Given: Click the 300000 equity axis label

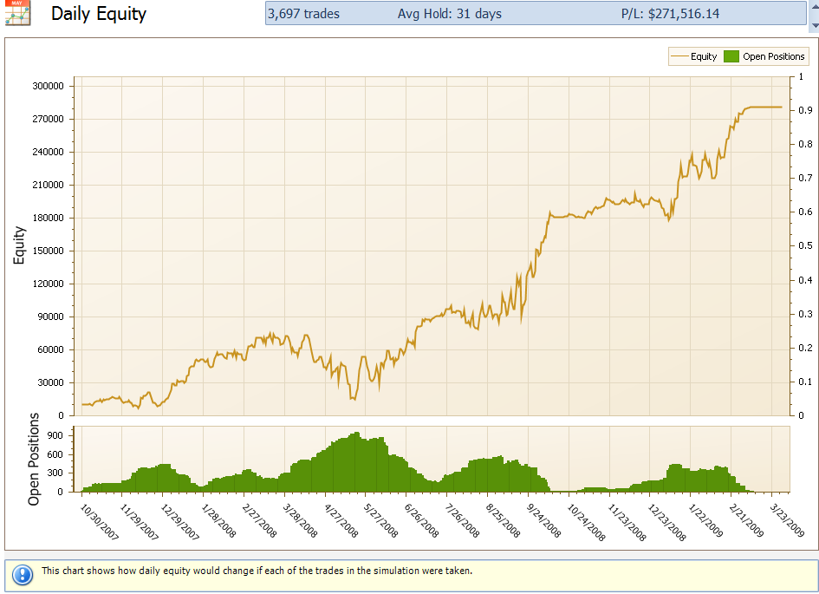Looking at the screenshot, I should tap(48, 86).
